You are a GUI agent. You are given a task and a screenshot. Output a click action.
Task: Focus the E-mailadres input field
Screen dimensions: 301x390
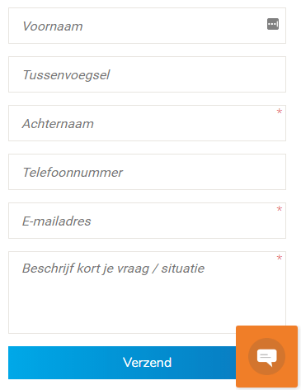(x=147, y=221)
